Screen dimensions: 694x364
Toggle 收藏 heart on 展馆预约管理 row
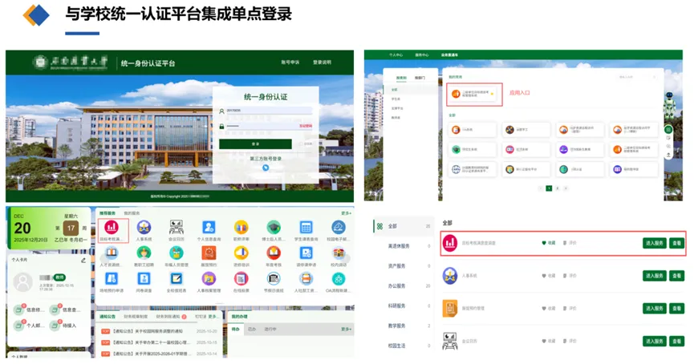(543, 308)
